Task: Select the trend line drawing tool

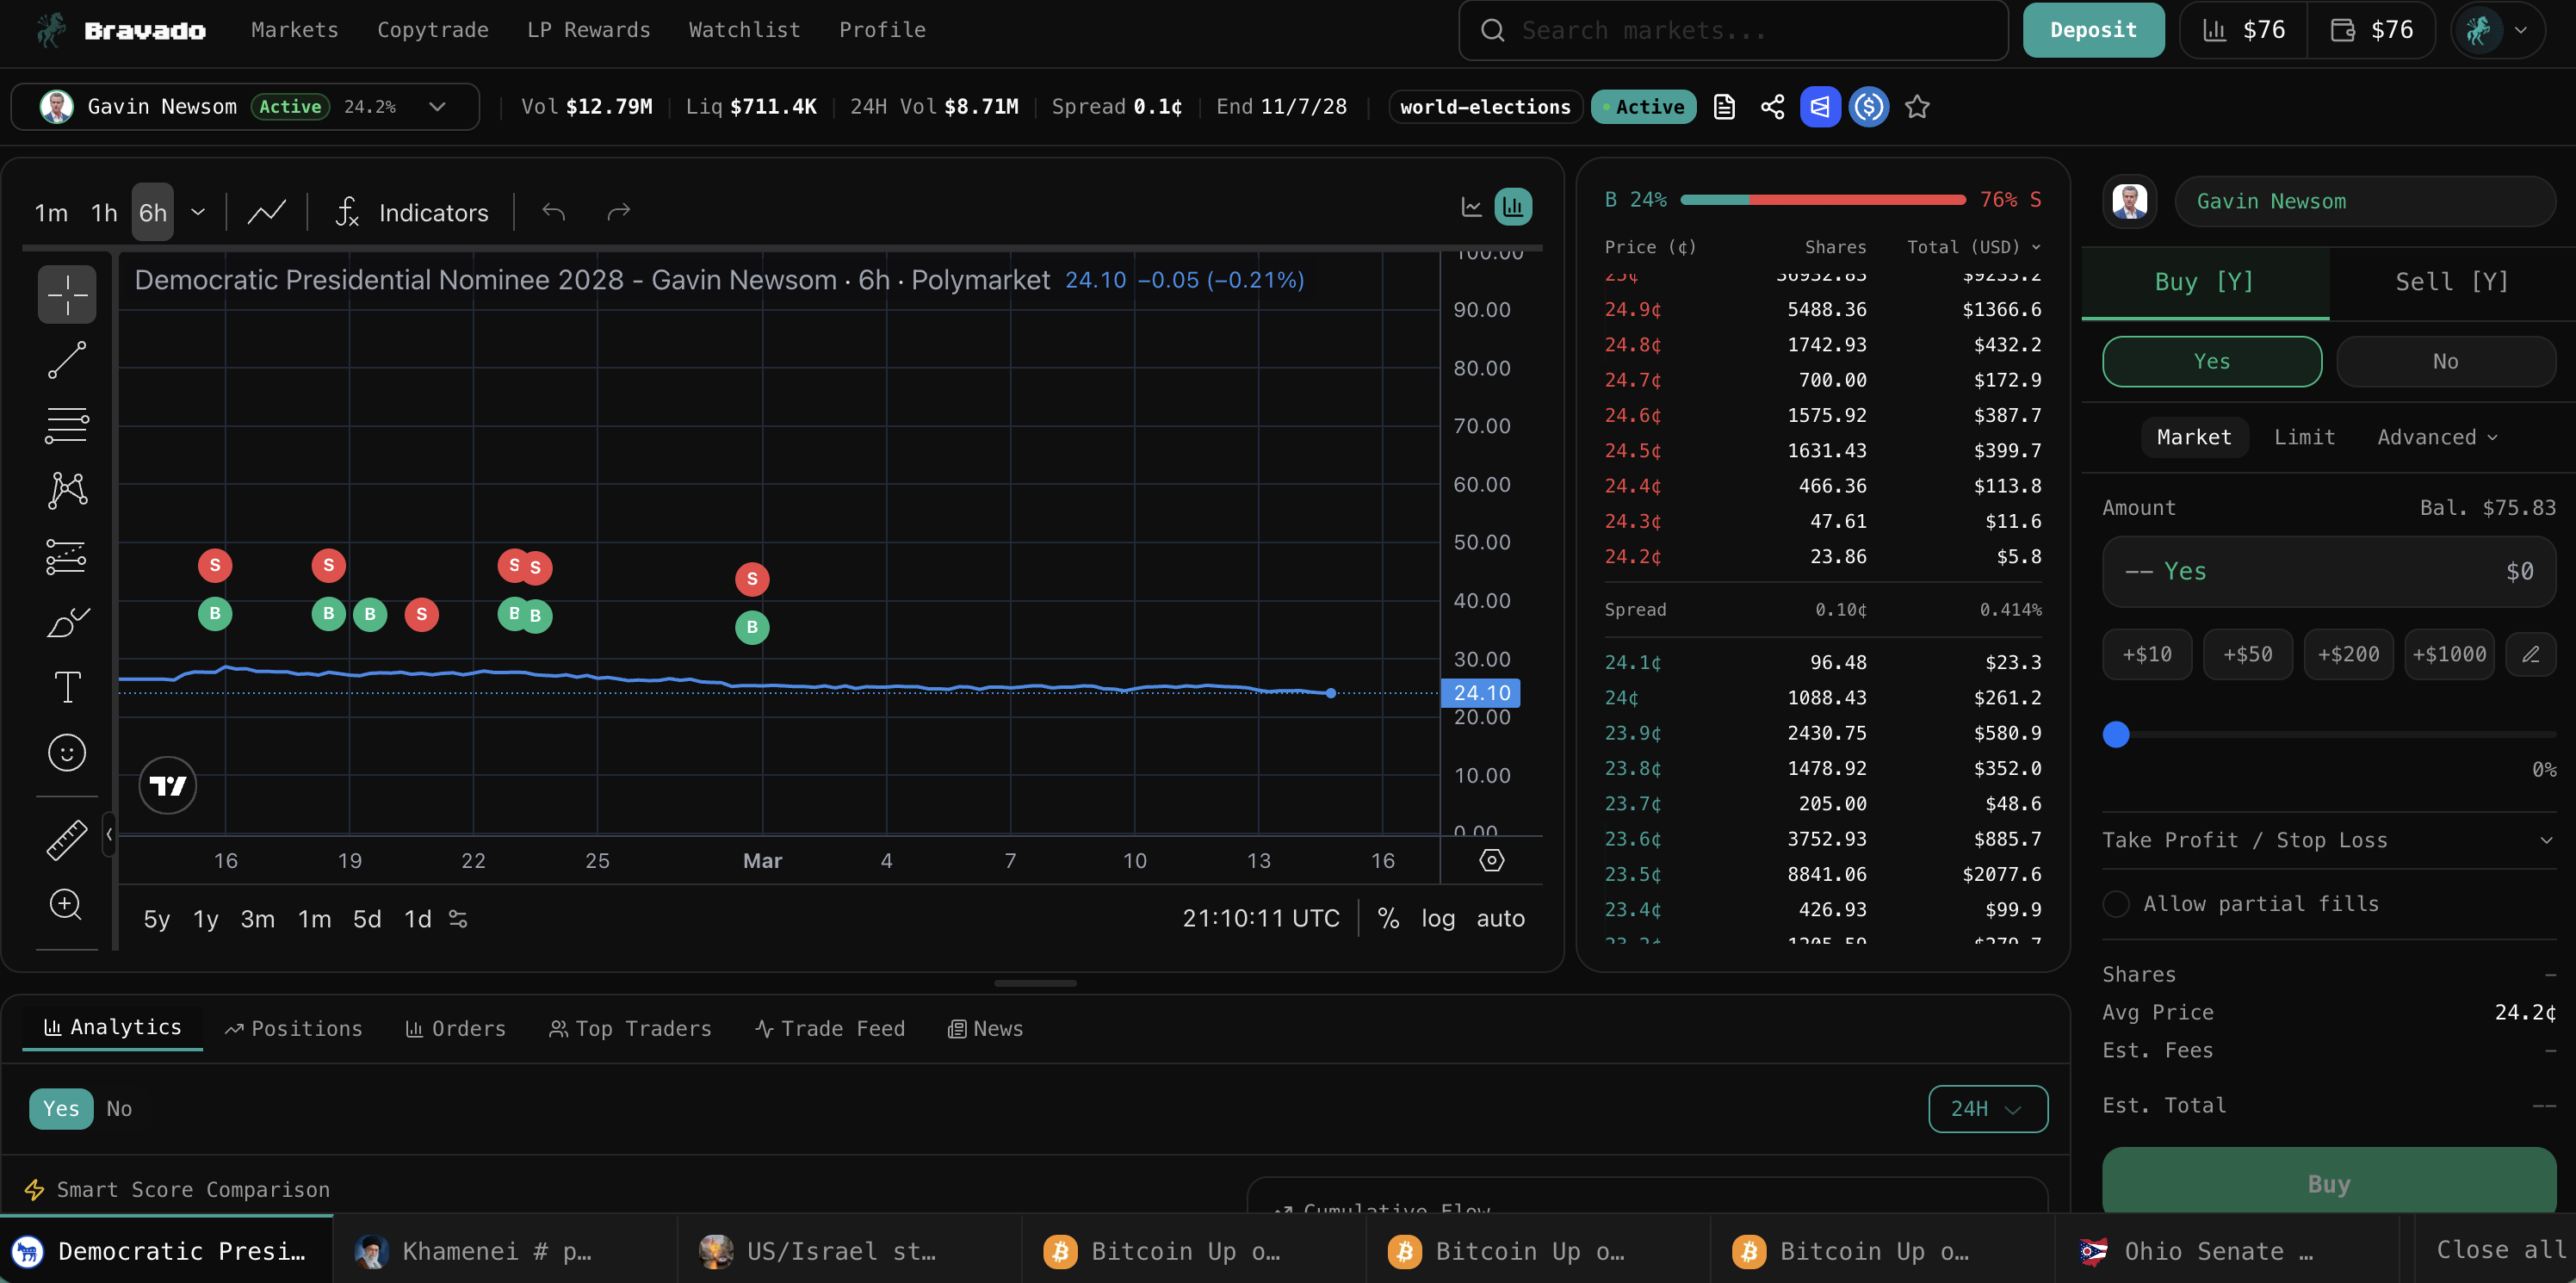Action: (x=67, y=360)
